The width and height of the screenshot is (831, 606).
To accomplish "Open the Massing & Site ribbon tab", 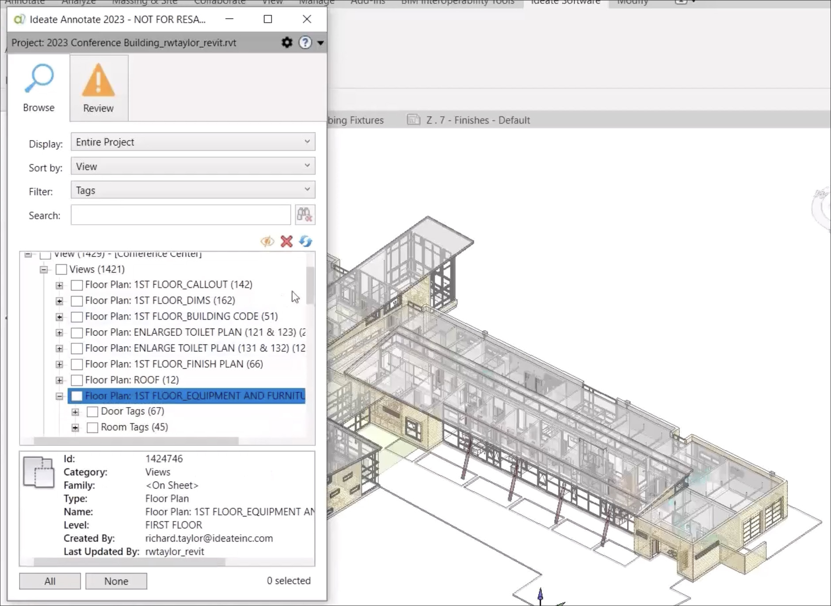I will point(145,2).
